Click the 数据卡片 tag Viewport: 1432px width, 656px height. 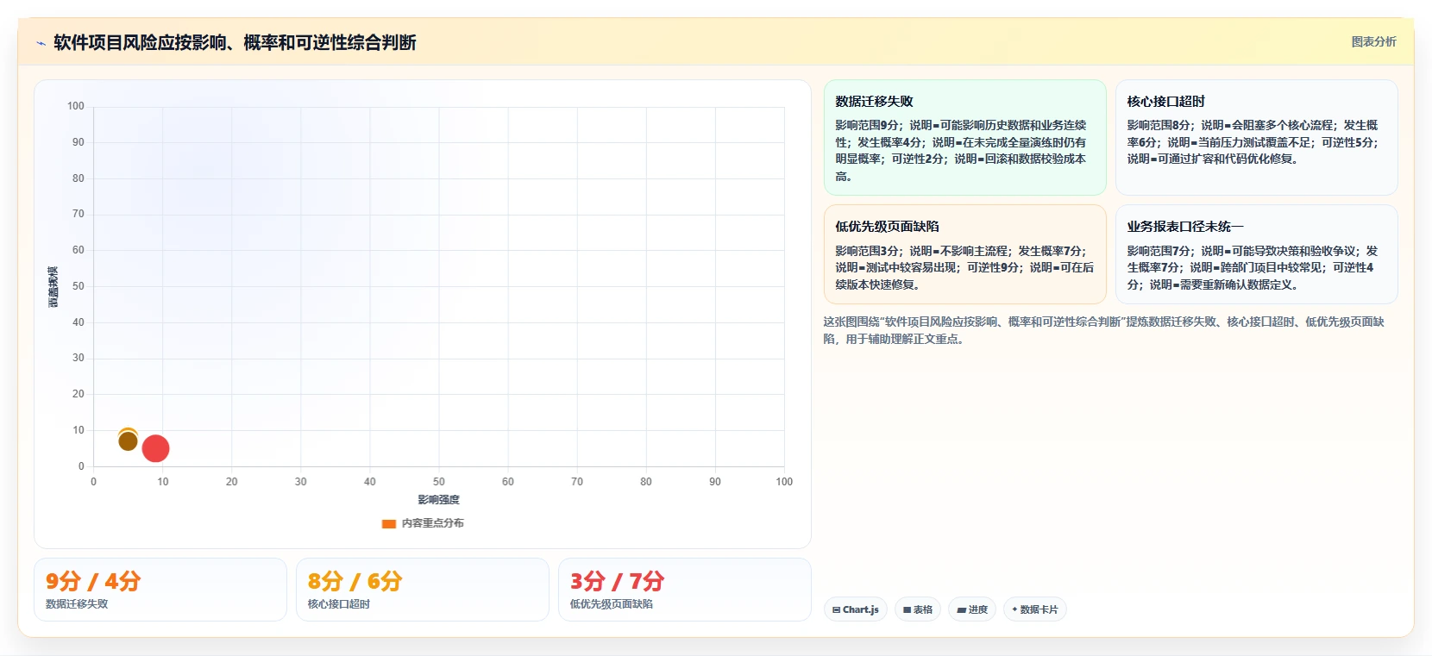[1034, 609]
